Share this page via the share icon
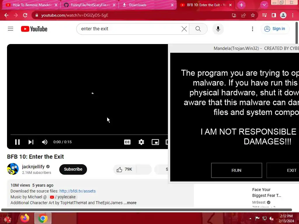 point(244,15)
